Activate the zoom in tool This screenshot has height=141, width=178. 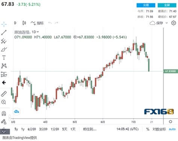click(4, 102)
